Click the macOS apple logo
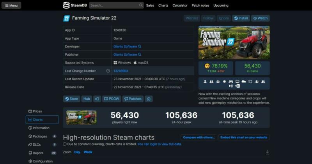312x164 pixels. click(135, 63)
